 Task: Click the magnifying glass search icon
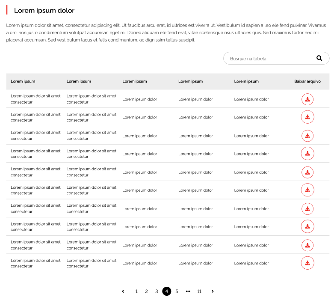(x=319, y=58)
